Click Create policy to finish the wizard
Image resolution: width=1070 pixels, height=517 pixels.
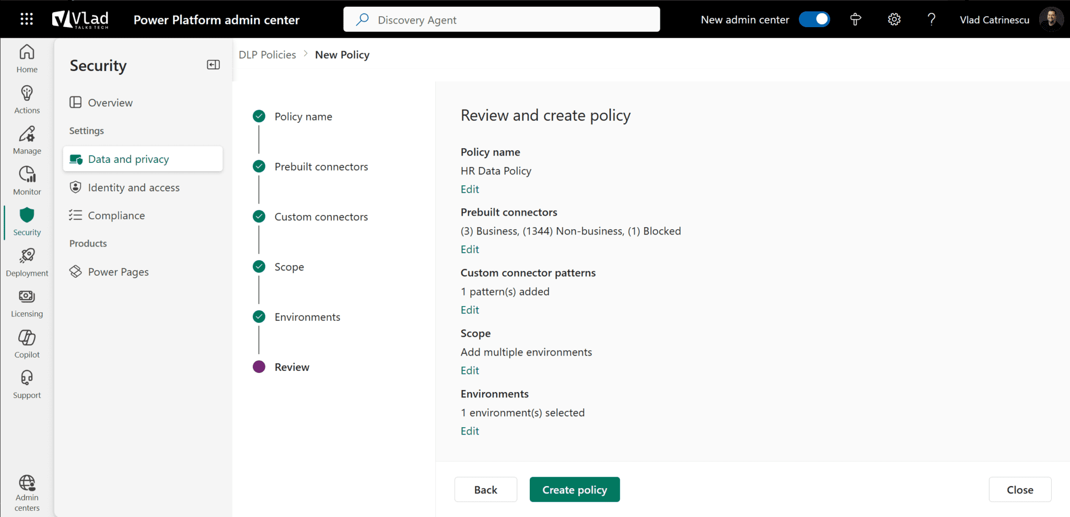[x=574, y=489]
